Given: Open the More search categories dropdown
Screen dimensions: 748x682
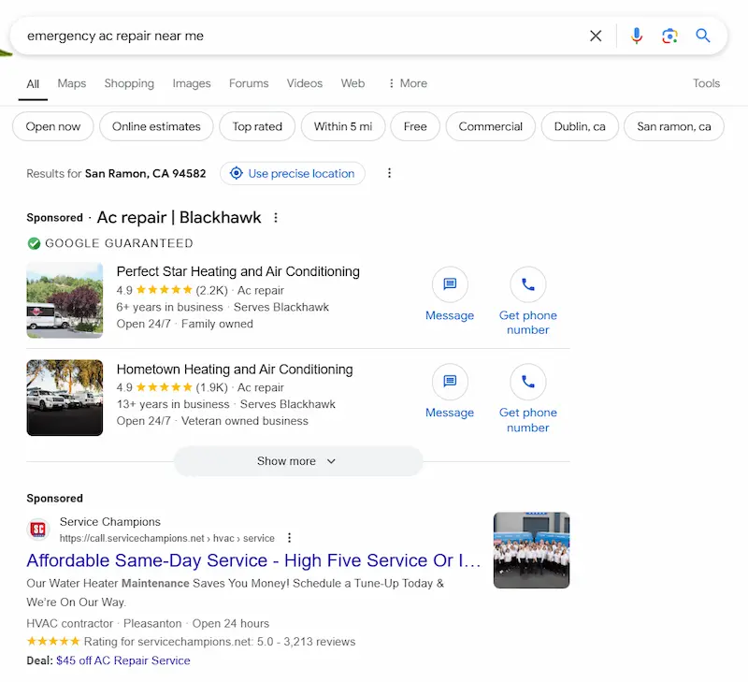Looking at the screenshot, I should [x=408, y=83].
